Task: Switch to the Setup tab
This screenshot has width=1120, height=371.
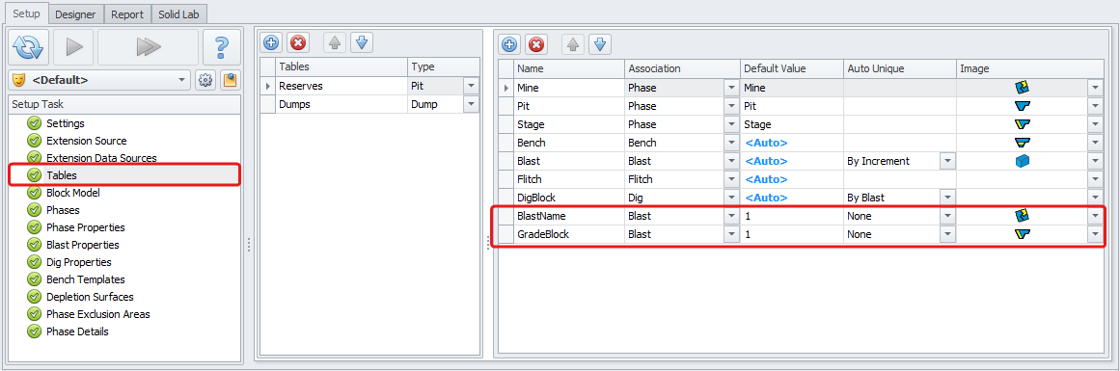Action: tap(26, 13)
